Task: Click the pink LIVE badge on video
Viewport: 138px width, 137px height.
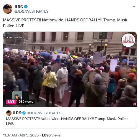Action: point(11,102)
